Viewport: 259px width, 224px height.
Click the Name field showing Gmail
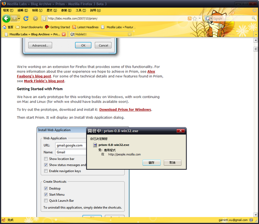pyautogui.click(x=71, y=152)
